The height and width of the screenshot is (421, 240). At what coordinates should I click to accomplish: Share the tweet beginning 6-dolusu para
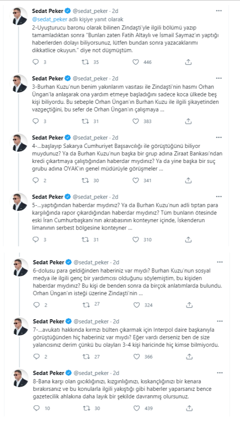[x=189, y=305]
